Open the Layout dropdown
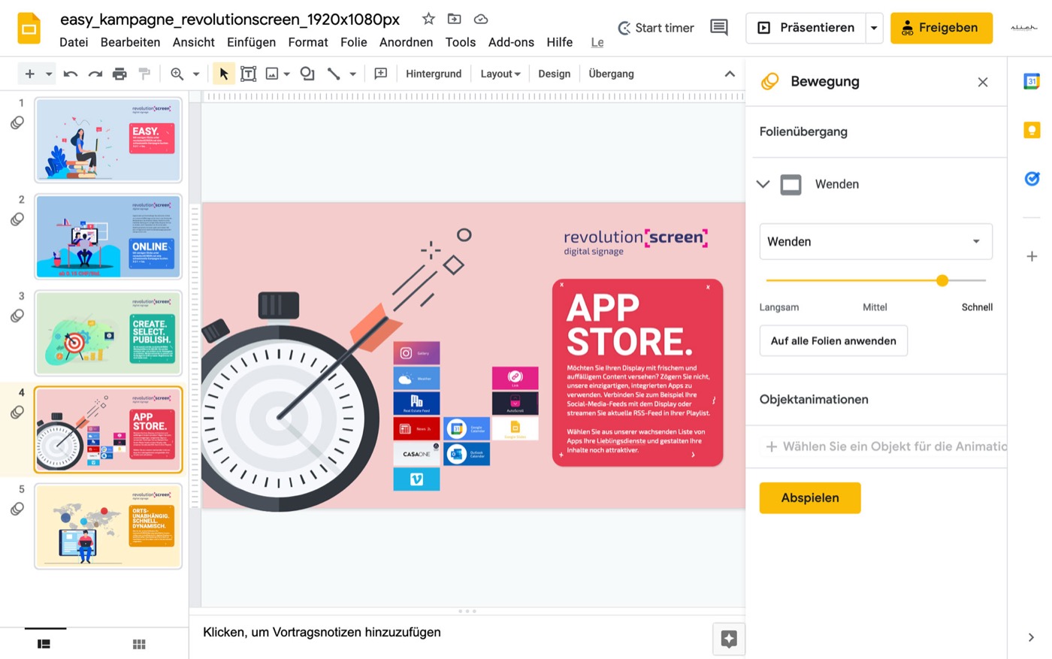Screen dimensions: 1052x659 click(500, 74)
